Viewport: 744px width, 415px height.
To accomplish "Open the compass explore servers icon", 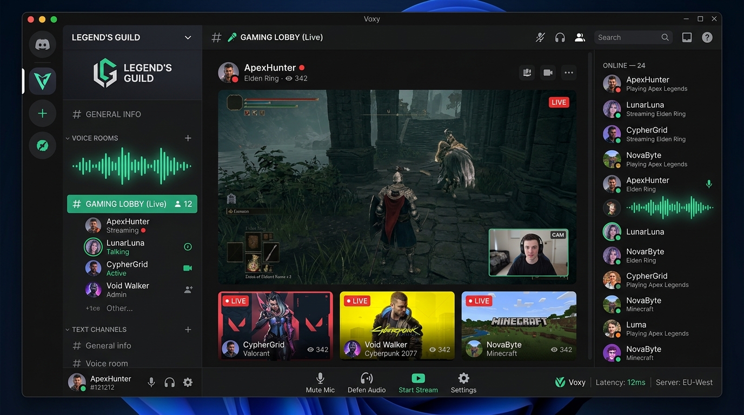I will pyautogui.click(x=42, y=145).
